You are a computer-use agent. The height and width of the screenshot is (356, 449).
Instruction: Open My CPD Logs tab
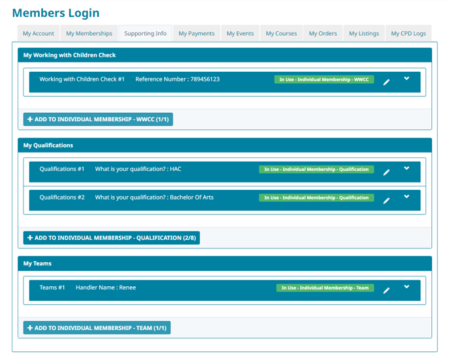click(409, 33)
